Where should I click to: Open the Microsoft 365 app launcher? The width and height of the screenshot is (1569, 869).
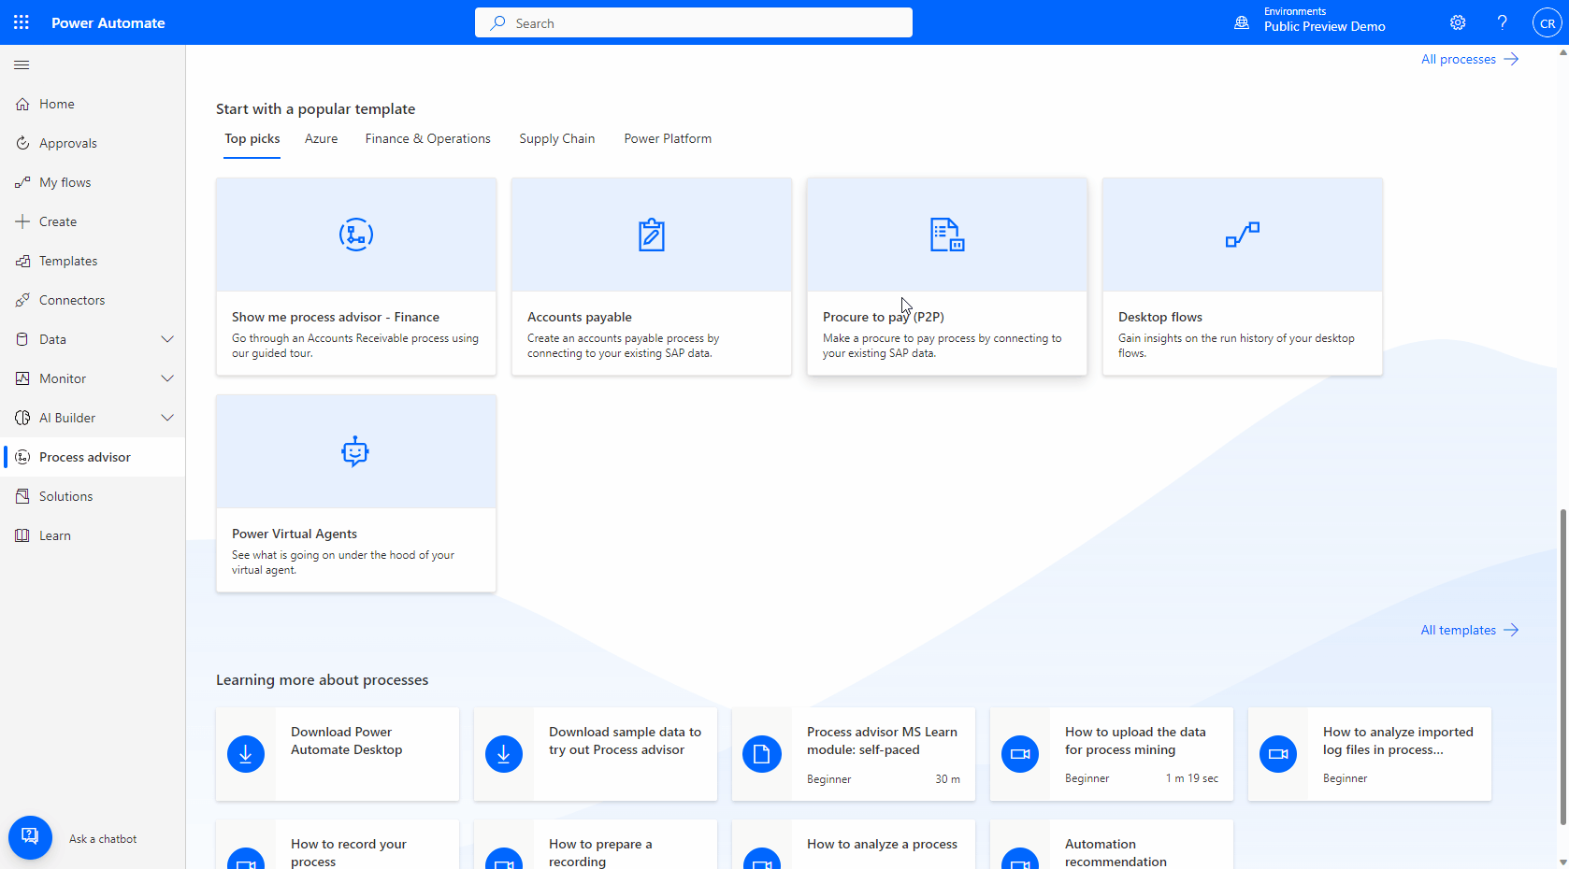tap(21, 21)
